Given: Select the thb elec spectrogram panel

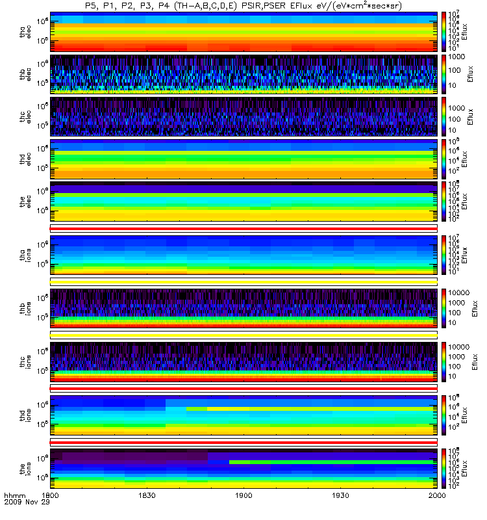Looking at the screenshot, I should click(243, 74).
